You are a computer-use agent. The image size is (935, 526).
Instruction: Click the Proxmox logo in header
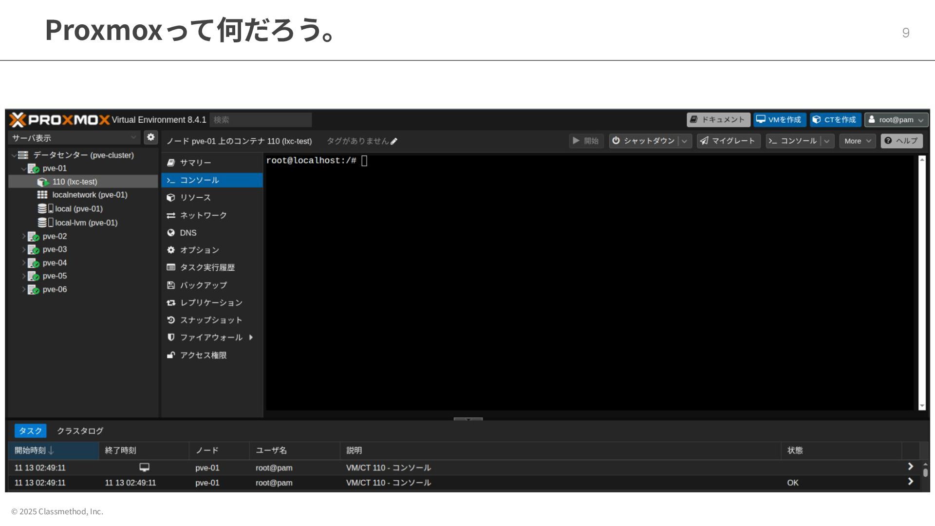[x=59, y=120]
